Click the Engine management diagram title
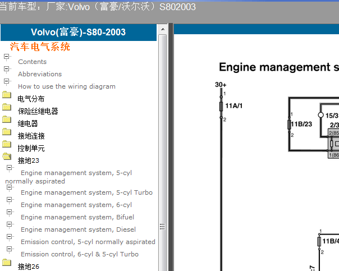Image resolution: width=339 pixels, height=271 pixels. (x=279, y=67)
